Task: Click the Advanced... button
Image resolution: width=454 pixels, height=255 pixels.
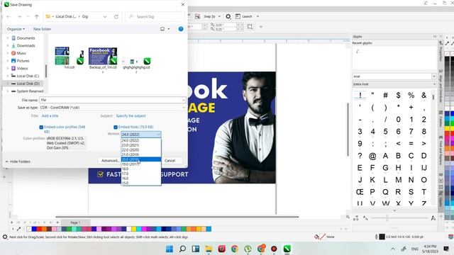Action: (x=110, y=161)
